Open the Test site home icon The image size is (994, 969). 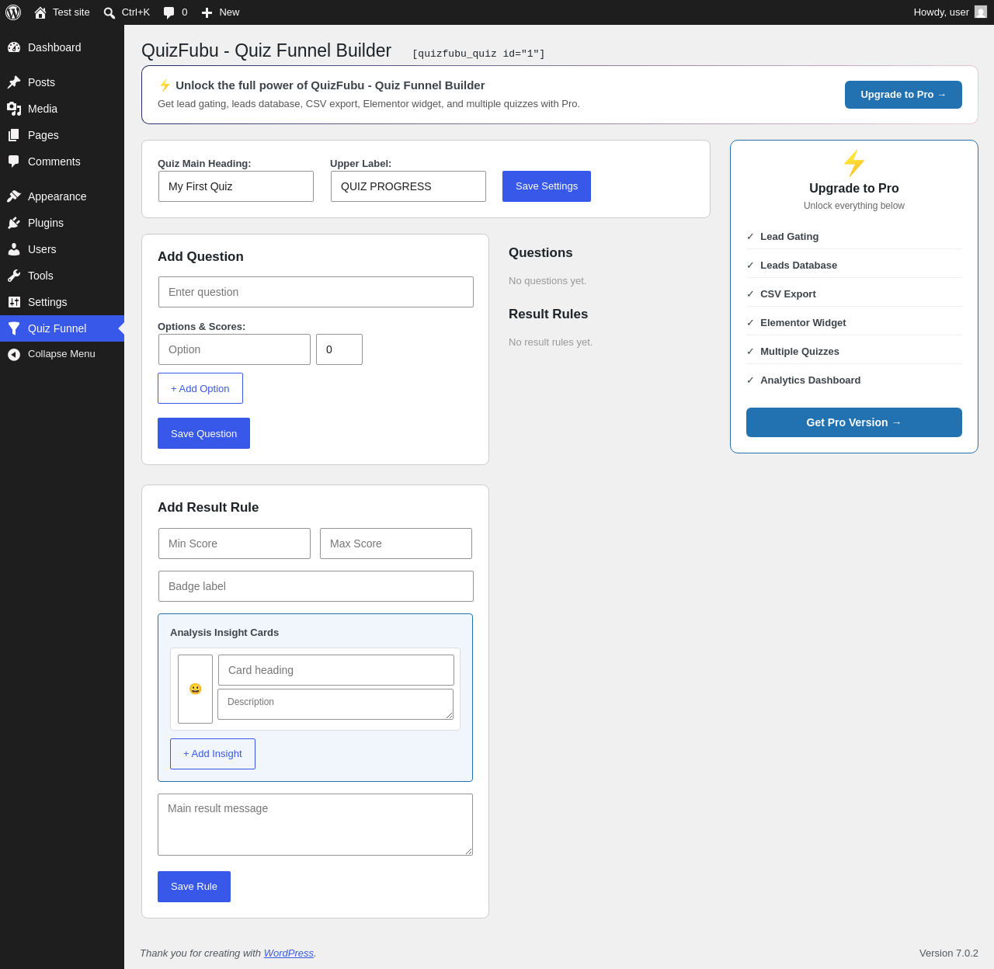pyautogui.click(x=40, y=12)
